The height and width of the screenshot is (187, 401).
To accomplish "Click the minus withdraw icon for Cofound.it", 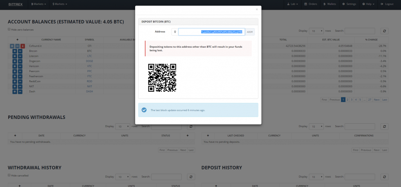I will 17,46.
